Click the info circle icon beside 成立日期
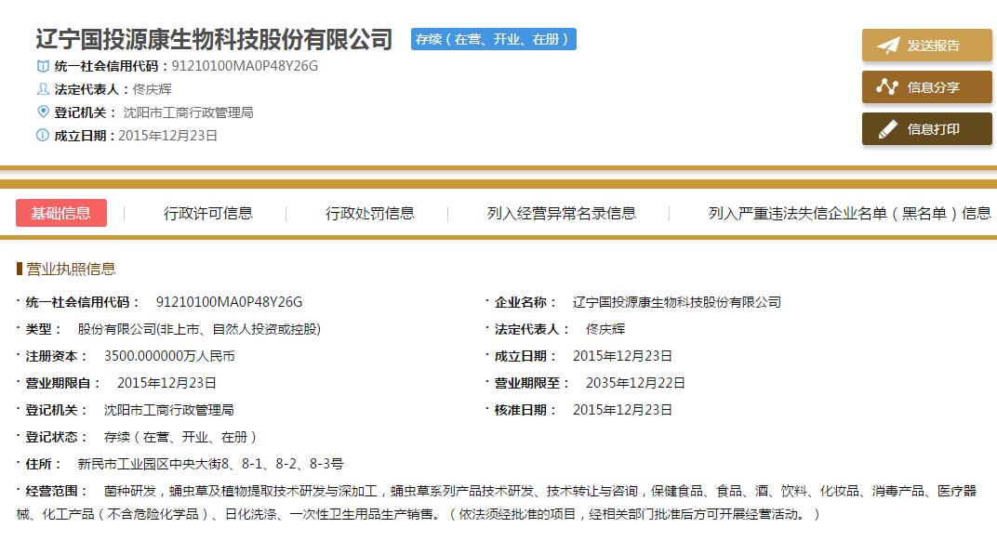This screenshot has height=541, width=997. 42,136
